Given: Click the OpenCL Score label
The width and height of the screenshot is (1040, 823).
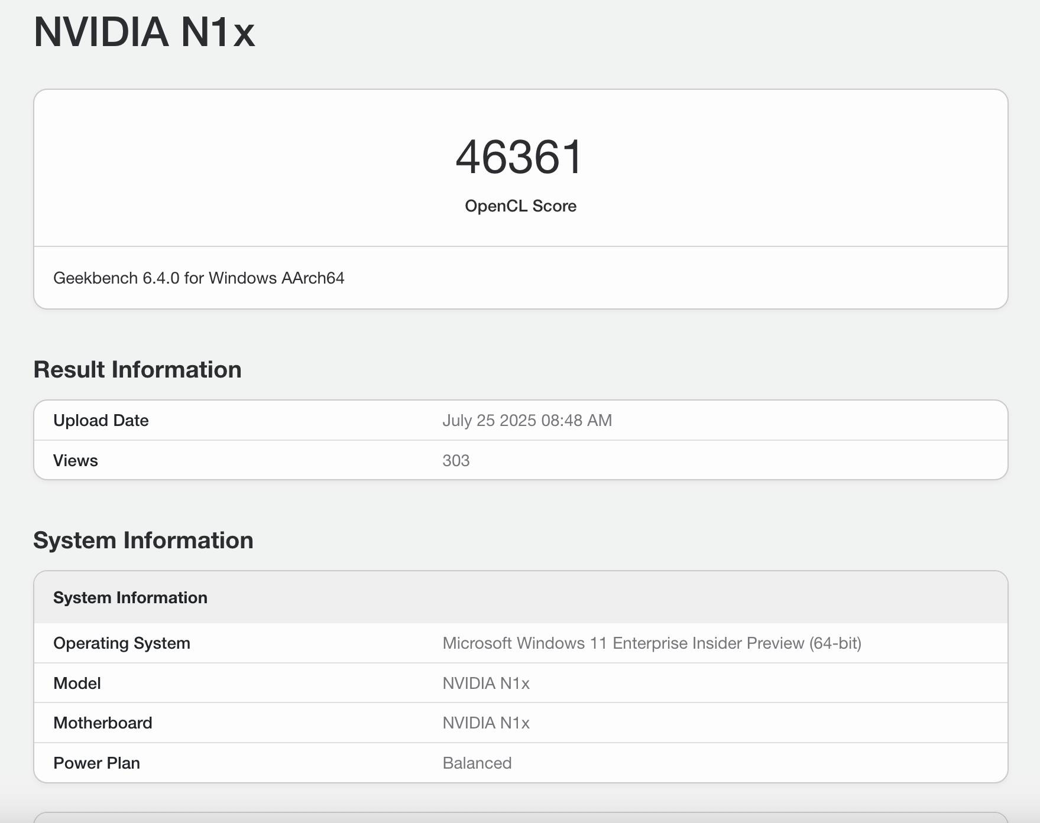Looking at the screenshot, I should (x=520, y=206).
